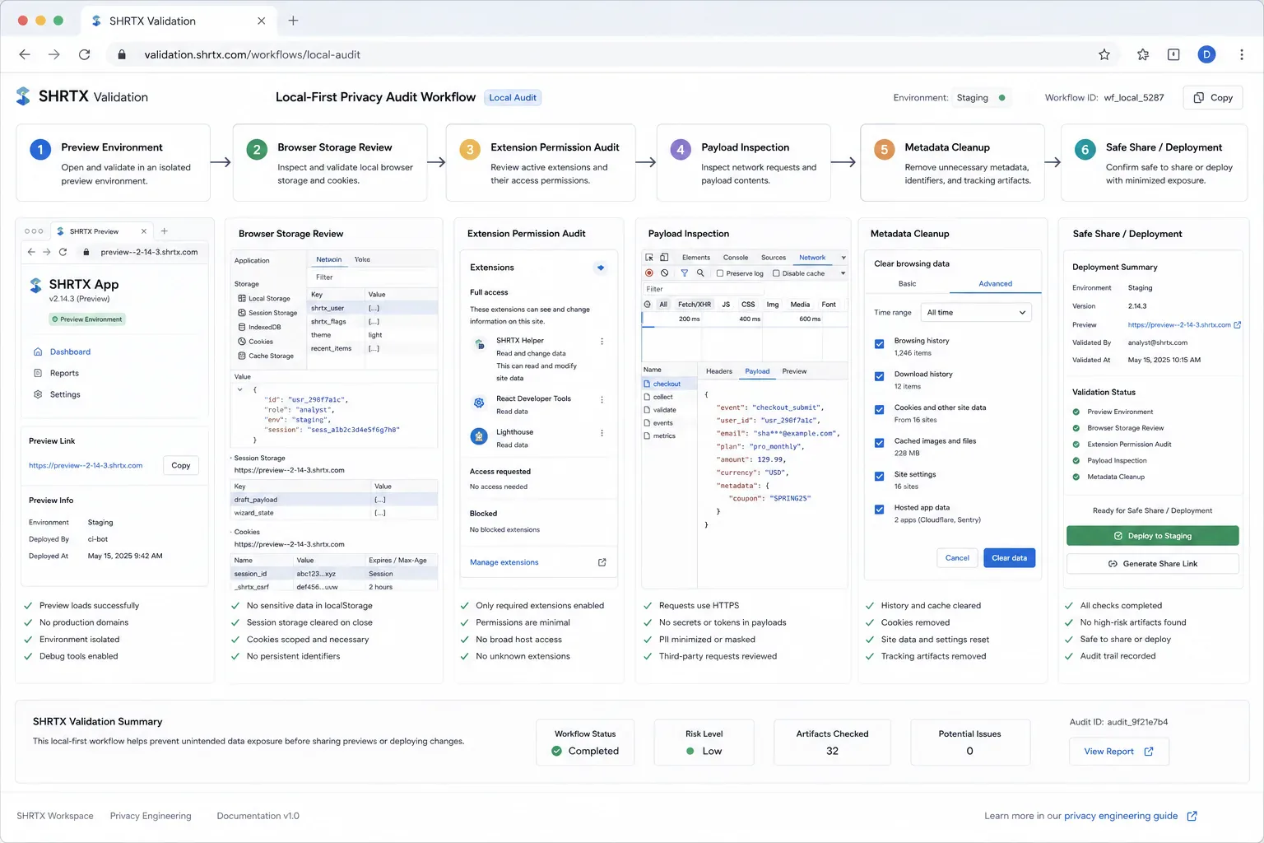Collapse the JSON value chevron in storage viewer
1264x843 pixels.
[x=240, y=389]
